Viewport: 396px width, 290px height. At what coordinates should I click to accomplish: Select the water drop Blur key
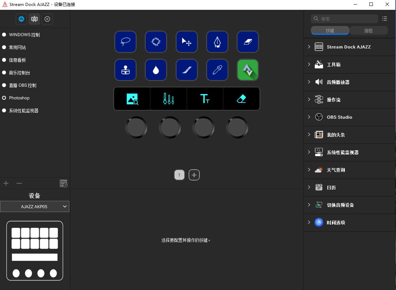(156, 70)
